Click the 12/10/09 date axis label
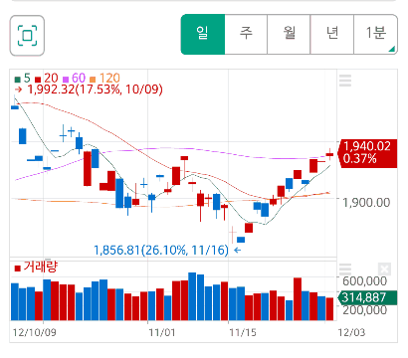Viewport: 408px width, 358px height. click(x=35, y=332)
